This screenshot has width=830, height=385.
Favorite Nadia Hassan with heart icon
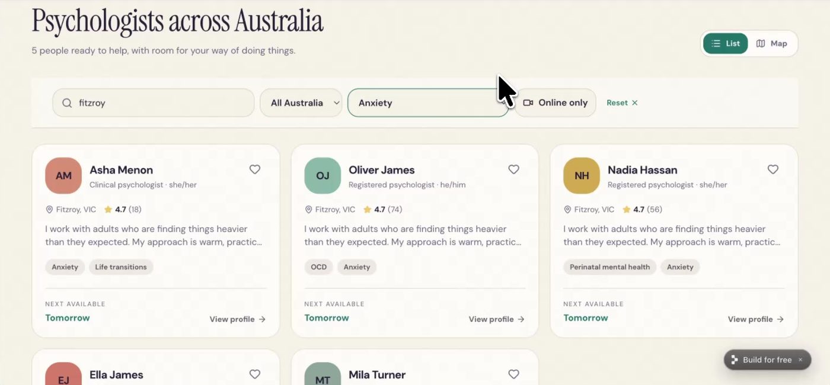click(773, 169)
